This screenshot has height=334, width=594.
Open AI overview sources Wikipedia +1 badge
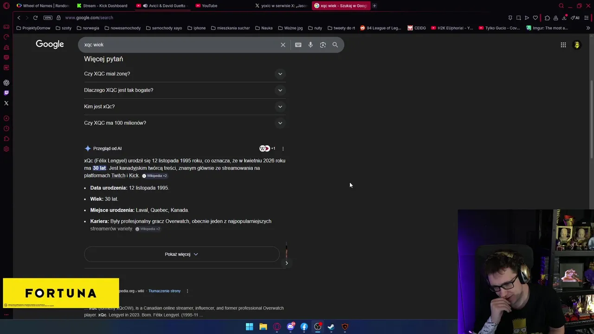[267, 148]
